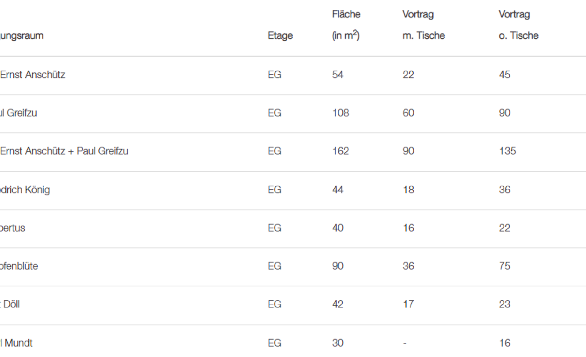Click the Etage column header
The height and width of the screenshot is (357, 586).
click(x=280, y=36)
